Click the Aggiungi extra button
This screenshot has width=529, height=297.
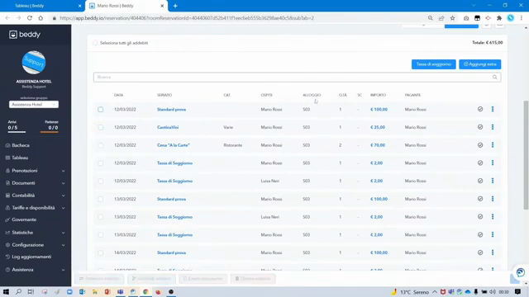pyautogui.click(x=479, y=64)
